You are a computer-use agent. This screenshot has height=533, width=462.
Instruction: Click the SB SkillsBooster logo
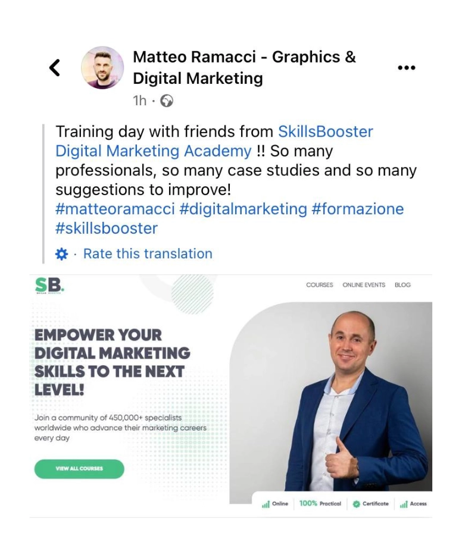49,286
